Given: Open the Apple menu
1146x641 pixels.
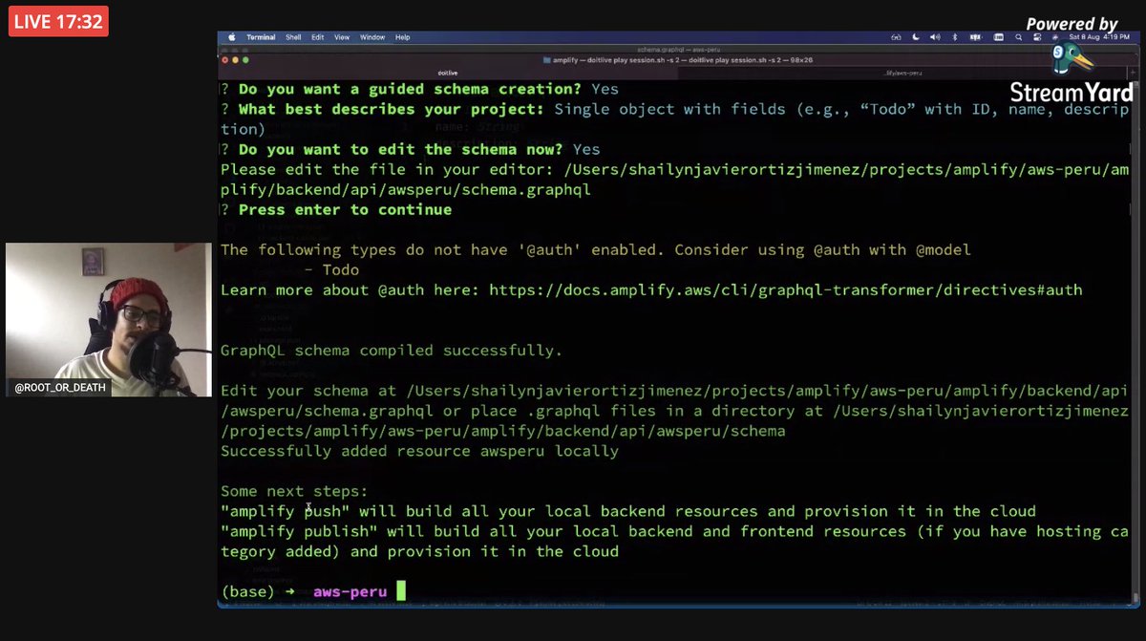Looking at the screenshot, I should [232, 37].
